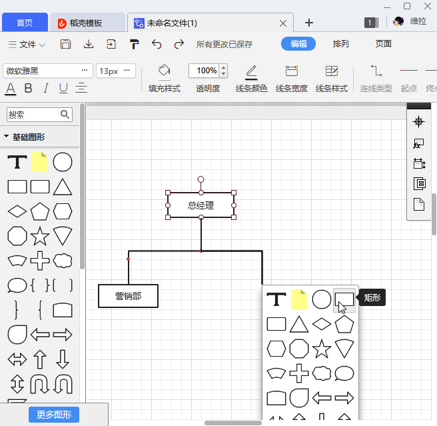Open the connector type option
Viewport: 437px width, 426px height.
[376, 79]
